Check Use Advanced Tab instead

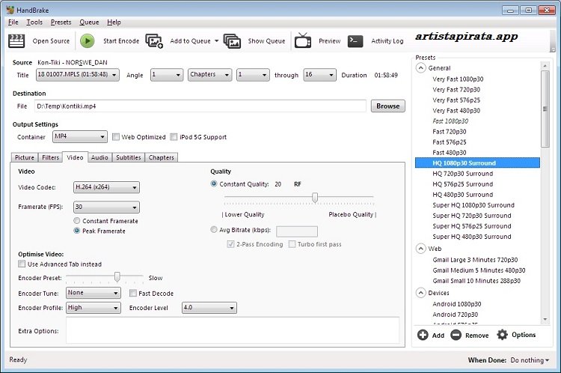[22, 264]
